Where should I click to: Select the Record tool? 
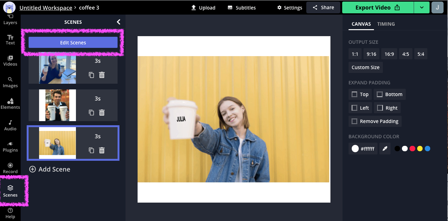pyautogui.click(x=10, y=168)
